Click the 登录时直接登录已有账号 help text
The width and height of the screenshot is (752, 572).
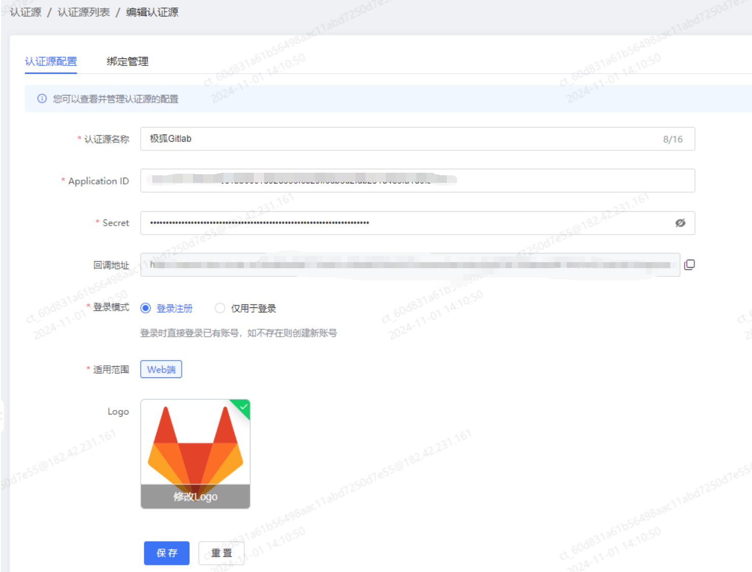[239, 333]
